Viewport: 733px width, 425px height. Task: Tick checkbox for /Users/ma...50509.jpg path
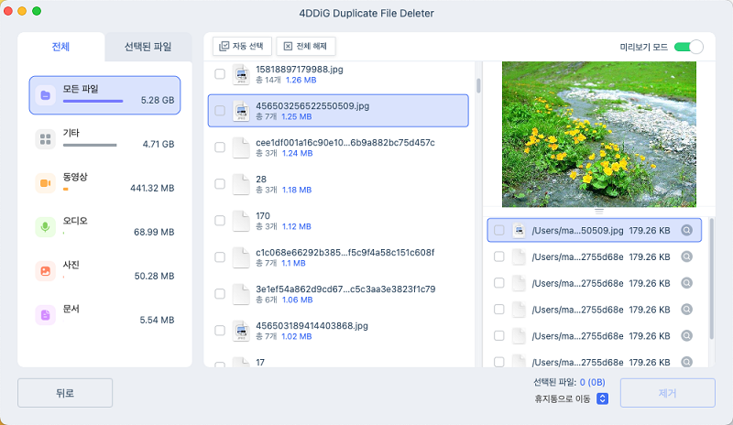pos(499,231)
